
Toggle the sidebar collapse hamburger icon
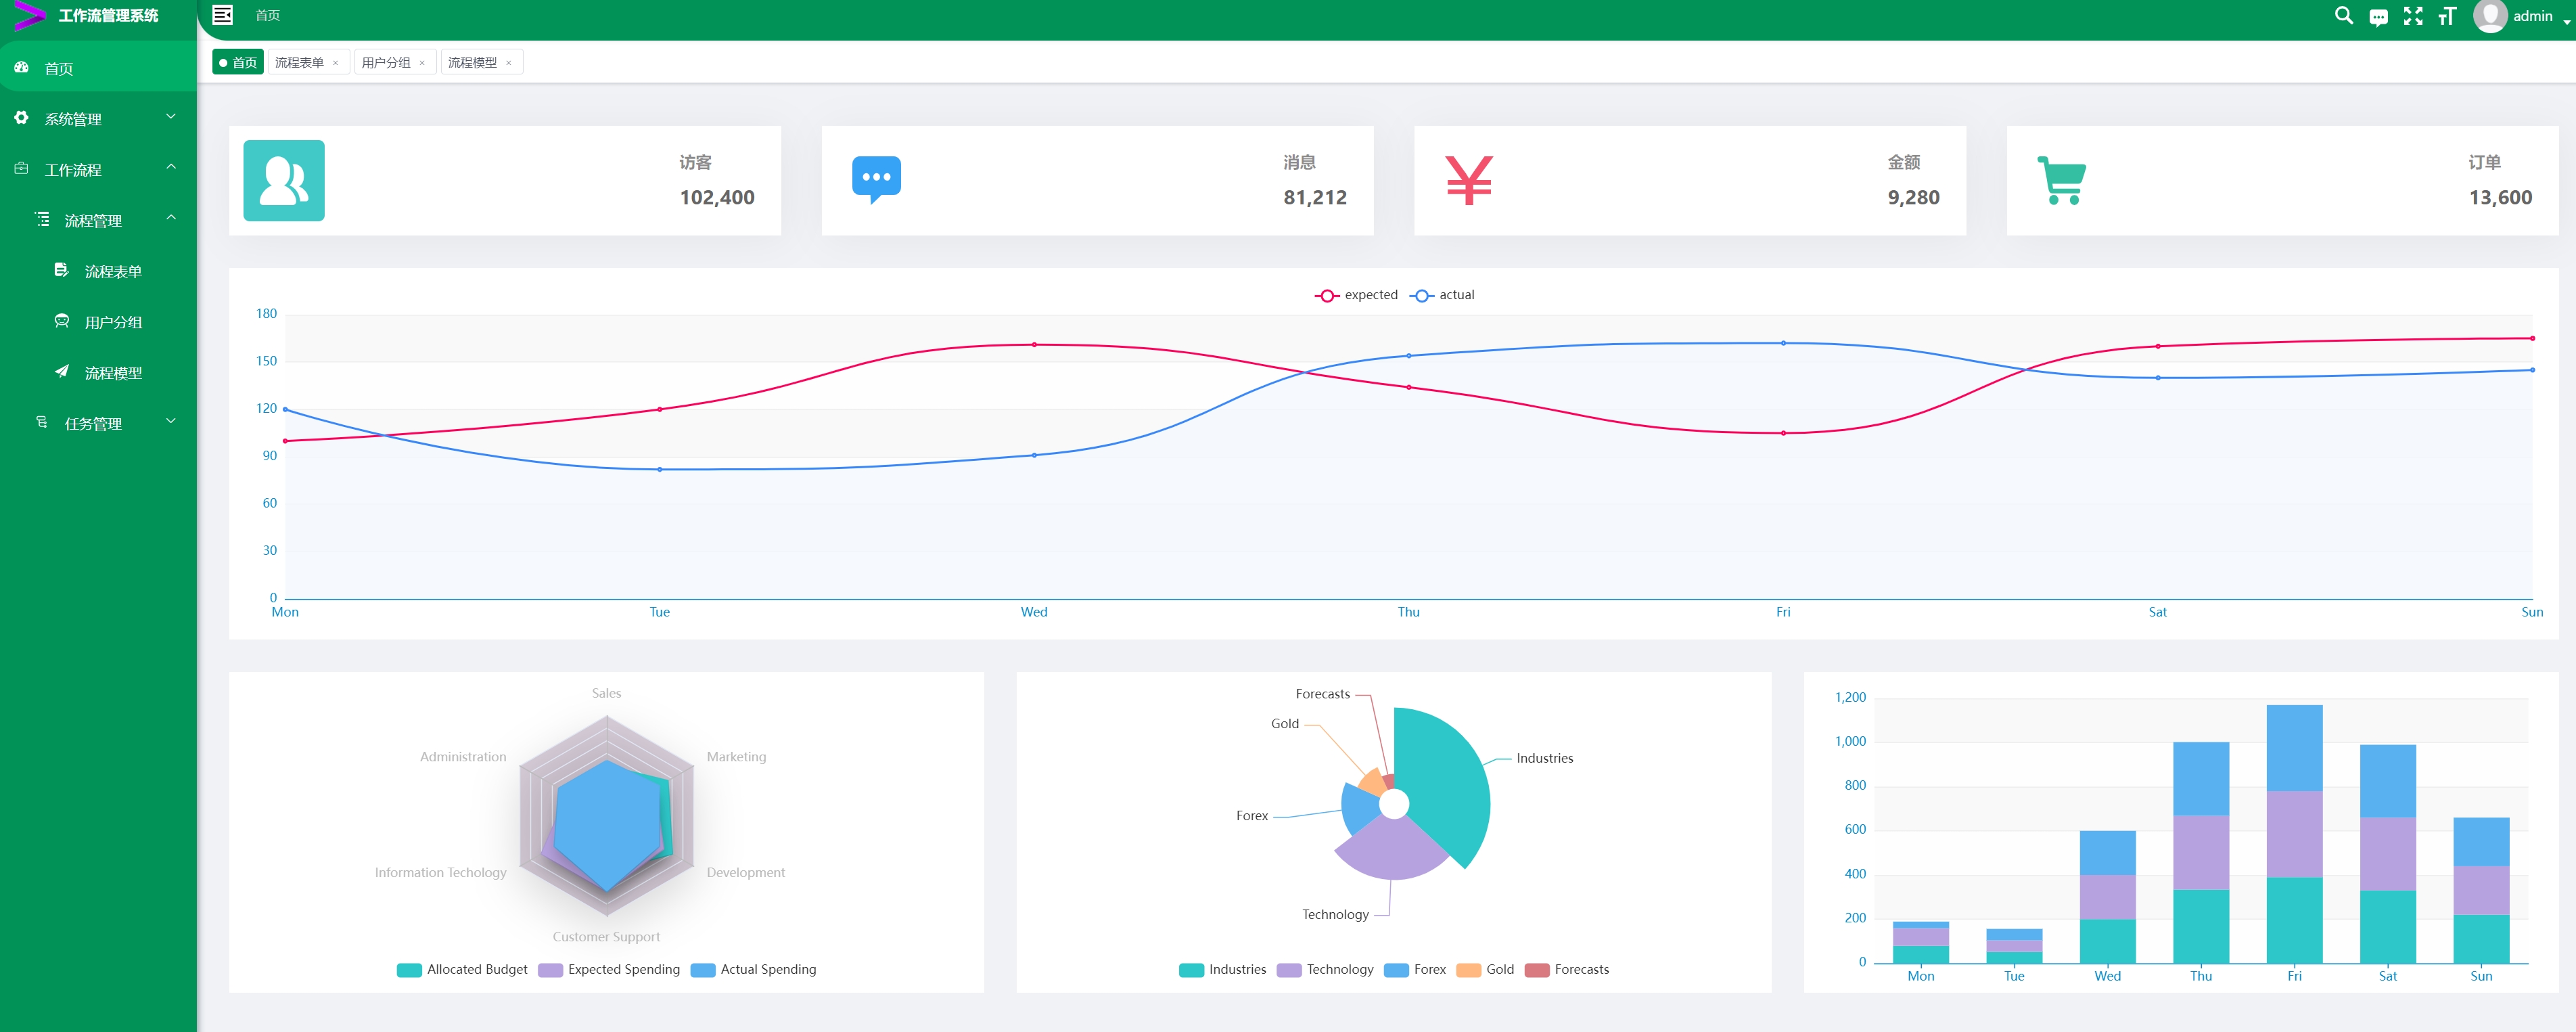(223, 15)
